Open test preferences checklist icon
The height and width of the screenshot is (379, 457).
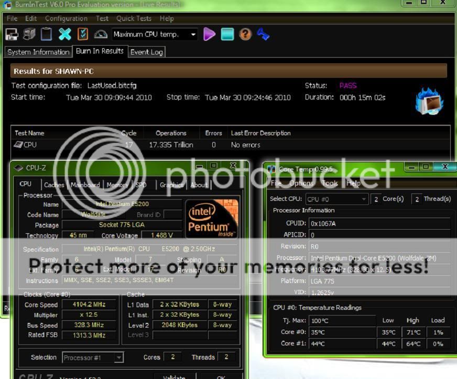click(x=83, y=35)
